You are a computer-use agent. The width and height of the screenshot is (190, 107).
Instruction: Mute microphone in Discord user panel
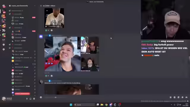pos(27,99)
